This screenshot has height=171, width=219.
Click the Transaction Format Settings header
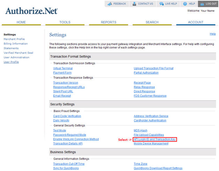point(133,57)
